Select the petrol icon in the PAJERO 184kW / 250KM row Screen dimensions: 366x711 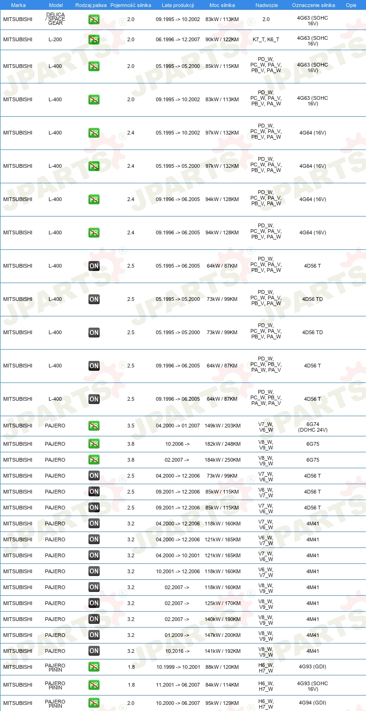click(94, 459)
